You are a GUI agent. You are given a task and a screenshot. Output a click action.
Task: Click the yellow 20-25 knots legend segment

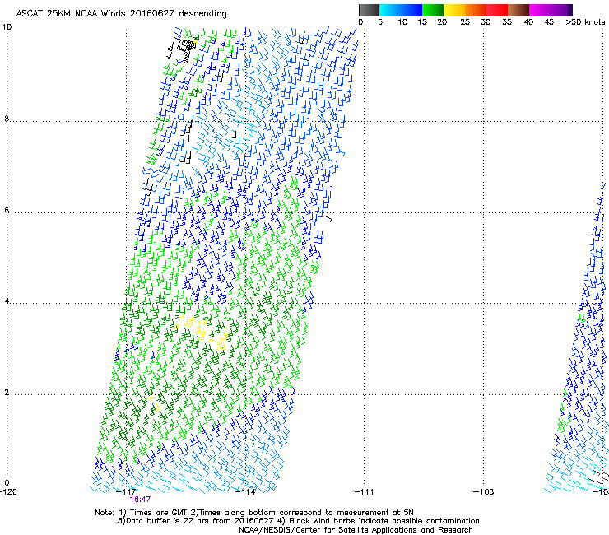coord(454,10)
